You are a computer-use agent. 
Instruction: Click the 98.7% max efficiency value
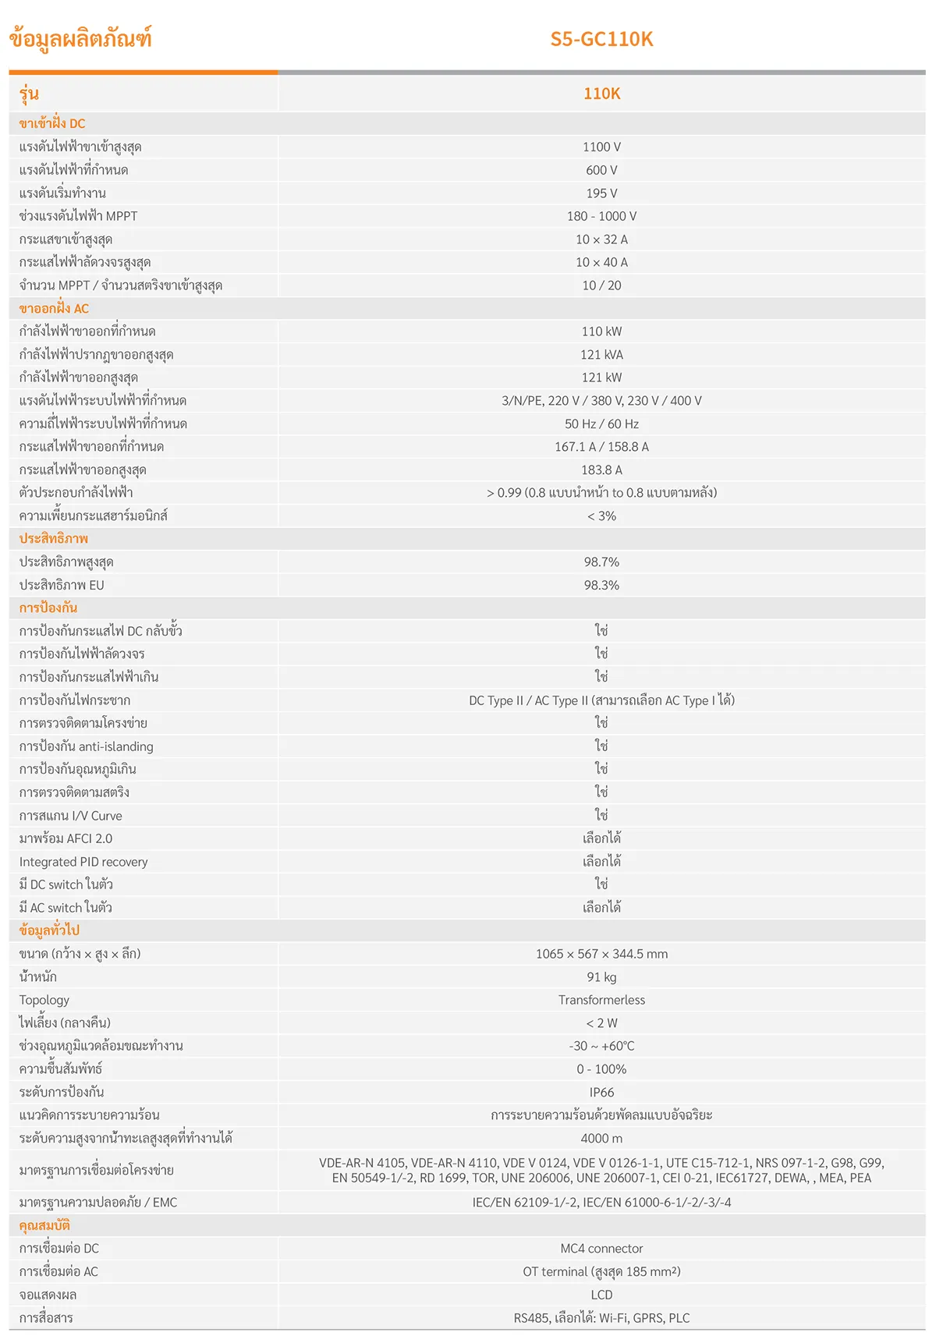click(601, 562)
